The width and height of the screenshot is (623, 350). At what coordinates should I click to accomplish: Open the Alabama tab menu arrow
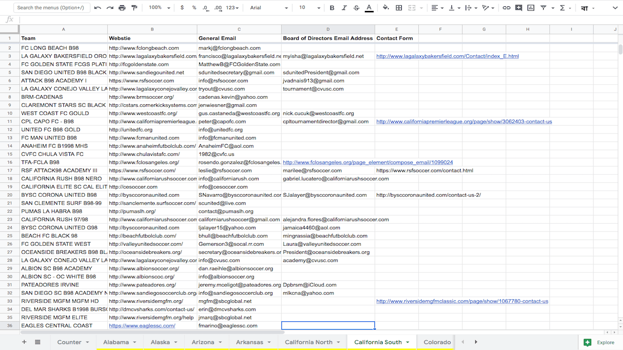click(x=135, y=342)
